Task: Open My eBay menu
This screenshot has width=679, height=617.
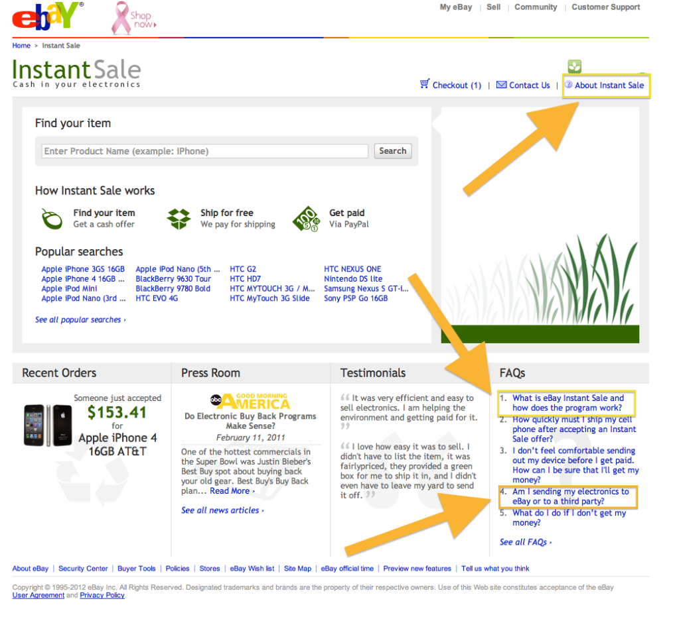Action: [456, 7]
